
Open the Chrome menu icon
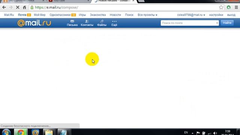click(236, 7)
